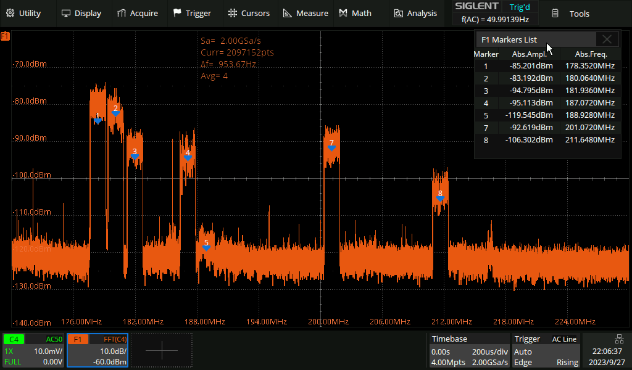The image size is (632, 370).
Task: Open the Tools menu
Action: 570,13
